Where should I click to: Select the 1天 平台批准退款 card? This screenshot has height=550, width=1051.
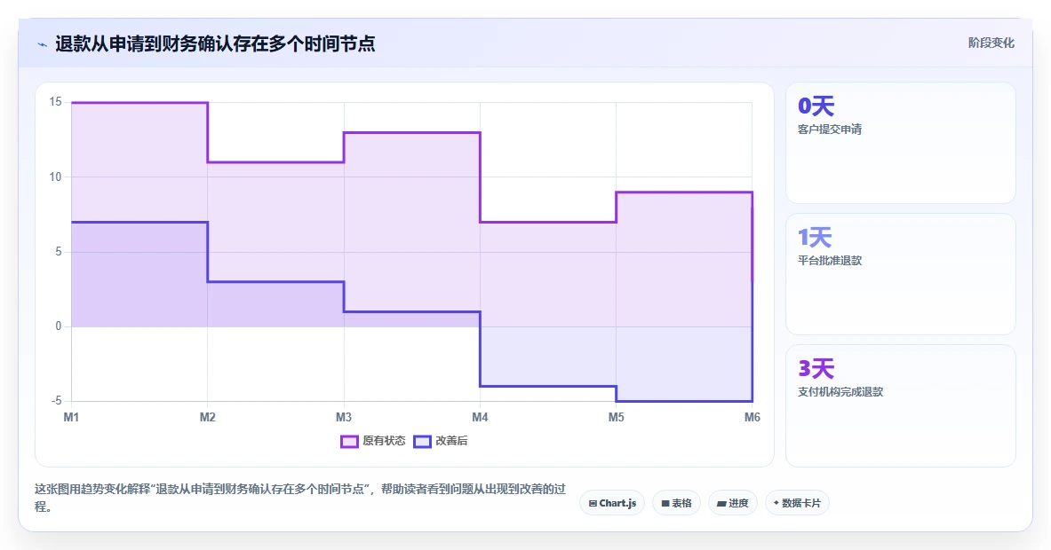(900, 273)
